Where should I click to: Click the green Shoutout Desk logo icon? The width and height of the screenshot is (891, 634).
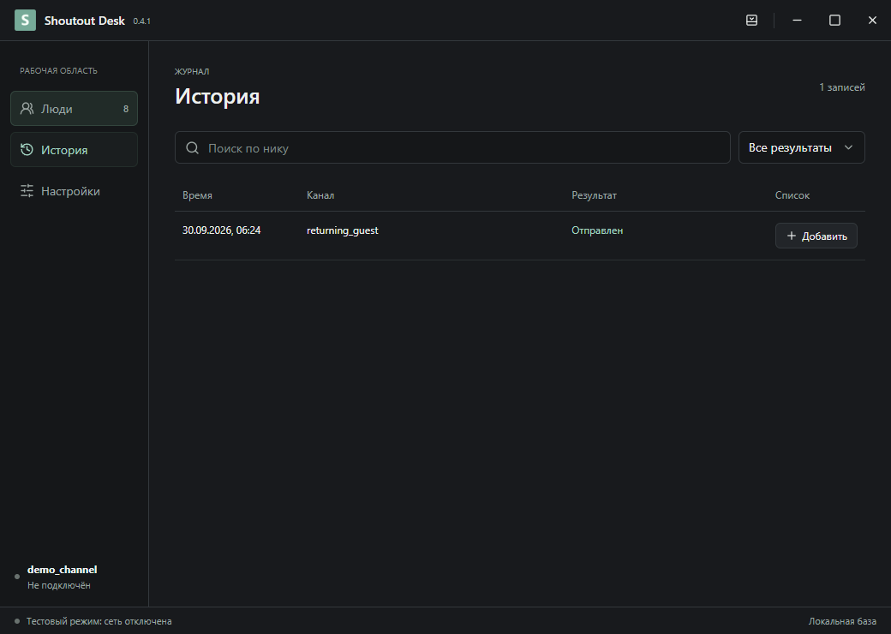point(25,21)
